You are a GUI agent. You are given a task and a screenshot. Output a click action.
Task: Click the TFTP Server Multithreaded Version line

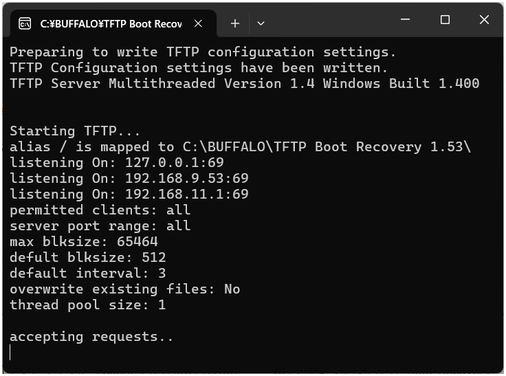pyautogui.click(x=244, y=84)
